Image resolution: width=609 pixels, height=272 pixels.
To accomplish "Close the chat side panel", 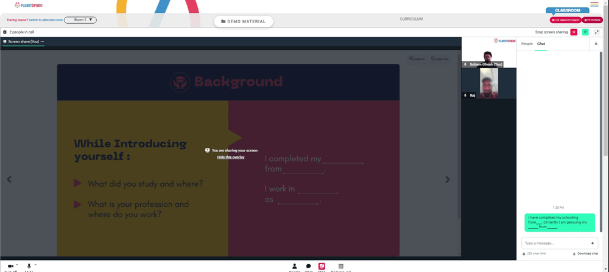I will (596, 44).
